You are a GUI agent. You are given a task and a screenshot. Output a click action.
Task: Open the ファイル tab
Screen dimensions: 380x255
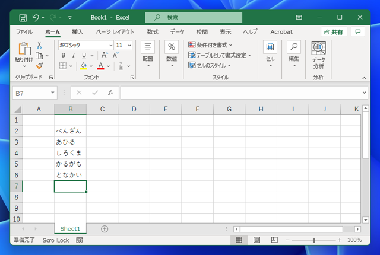(x=24, y=32)
